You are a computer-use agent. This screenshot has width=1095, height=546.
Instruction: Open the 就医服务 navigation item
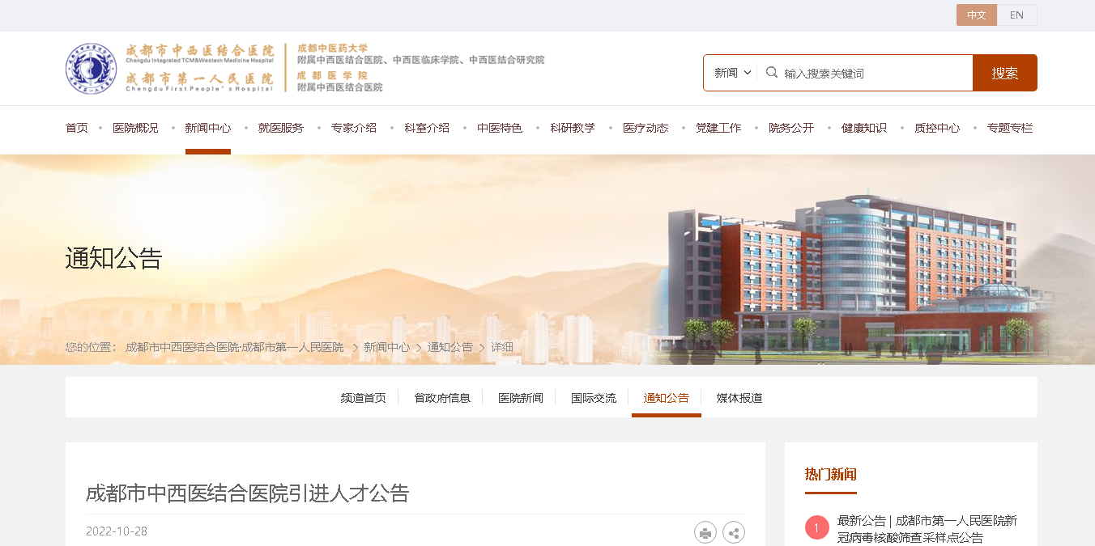point(281,128)
